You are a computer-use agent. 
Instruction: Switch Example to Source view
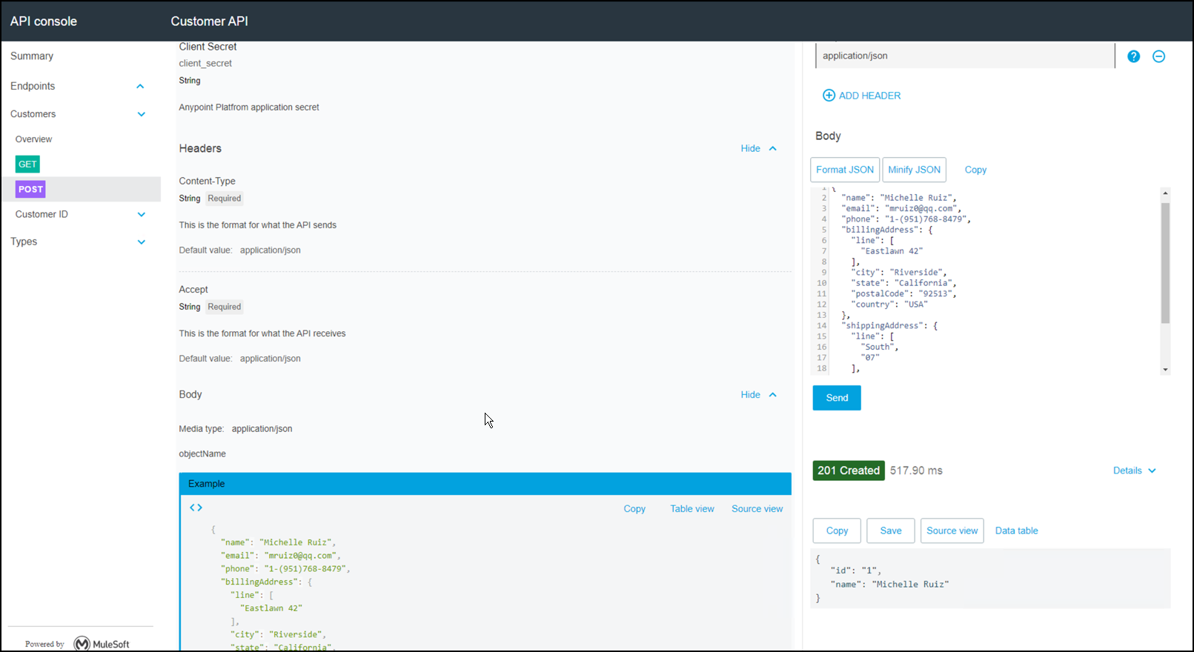[757, 509]
